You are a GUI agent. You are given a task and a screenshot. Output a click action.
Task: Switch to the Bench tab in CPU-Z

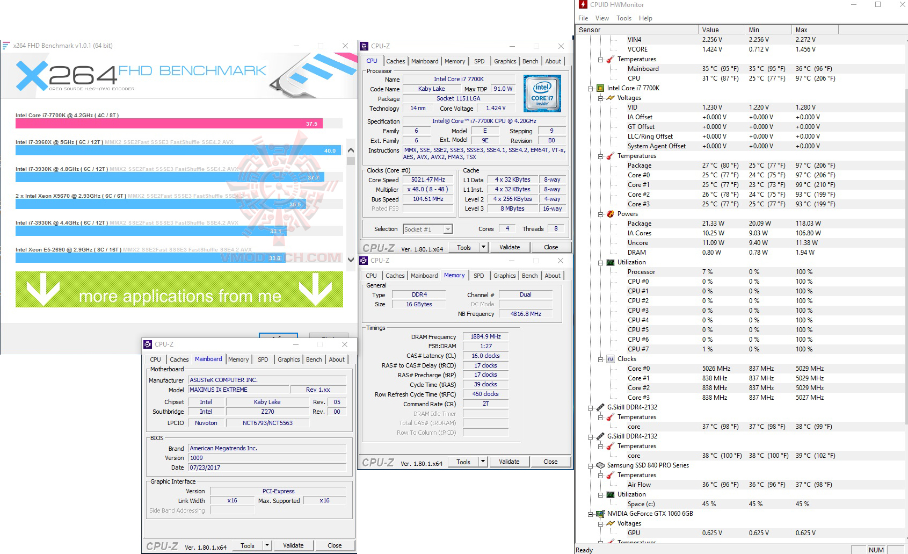tap(530, 61)
